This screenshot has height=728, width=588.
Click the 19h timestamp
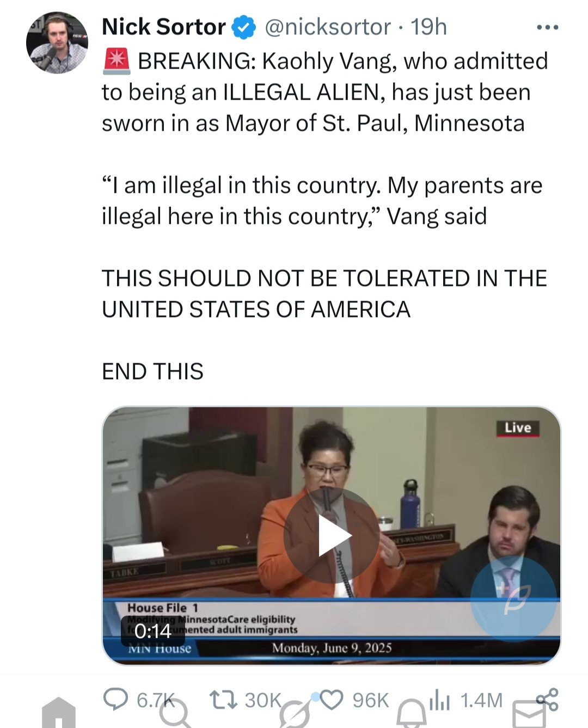coord(428,27)
